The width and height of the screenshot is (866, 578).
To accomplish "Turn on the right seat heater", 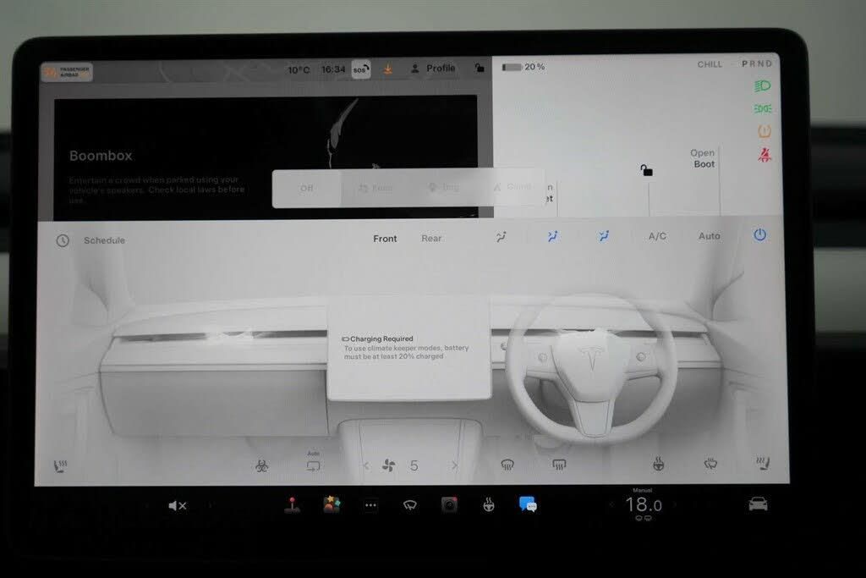I will tap(764, 463).
